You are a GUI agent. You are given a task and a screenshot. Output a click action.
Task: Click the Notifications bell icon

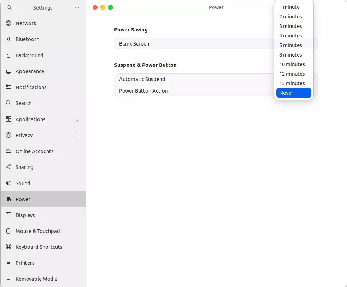pyautogui.click(x=8, y=87)
